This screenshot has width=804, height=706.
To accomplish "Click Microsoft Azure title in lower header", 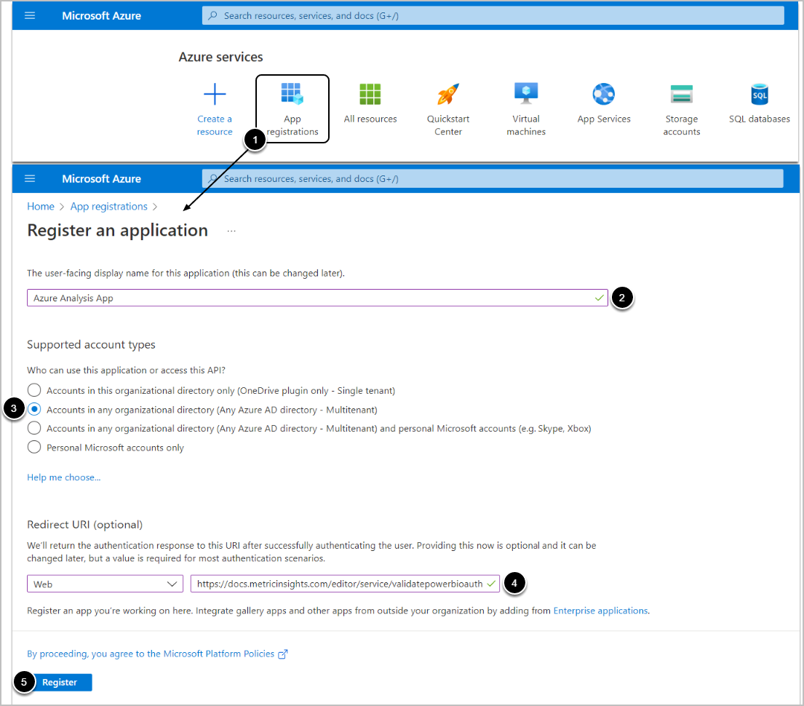I will tap(102, 178).
